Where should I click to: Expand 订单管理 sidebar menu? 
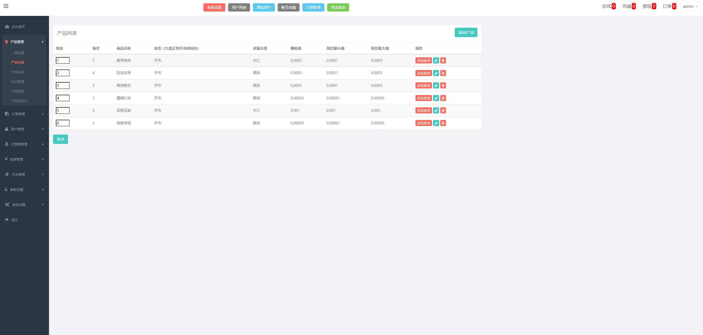[18, 114]
